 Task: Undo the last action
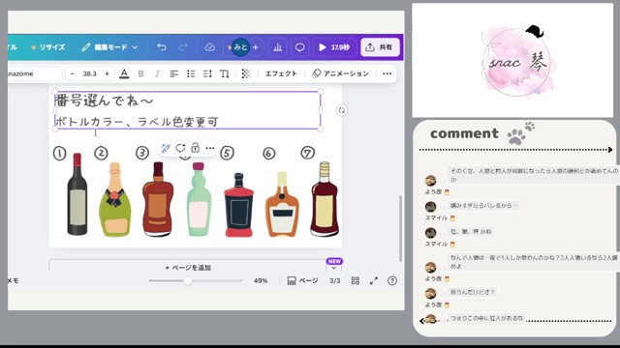pyautogui.click(x=162, y=47)
